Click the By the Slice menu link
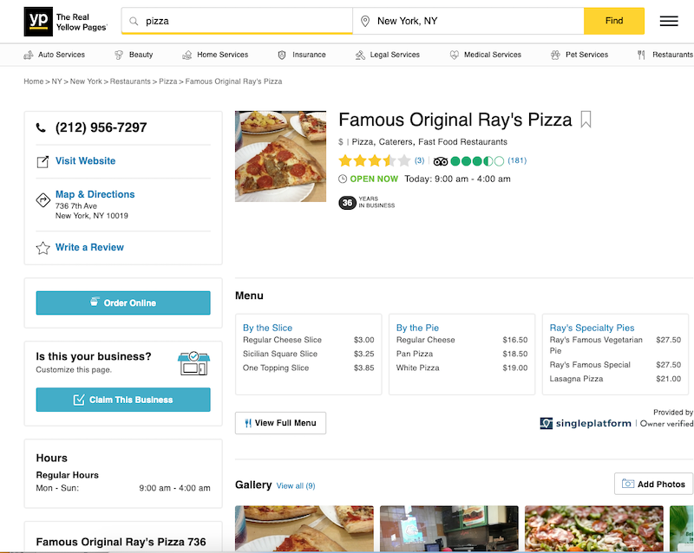This screenshot has width=694, height=553. [268, 328]
